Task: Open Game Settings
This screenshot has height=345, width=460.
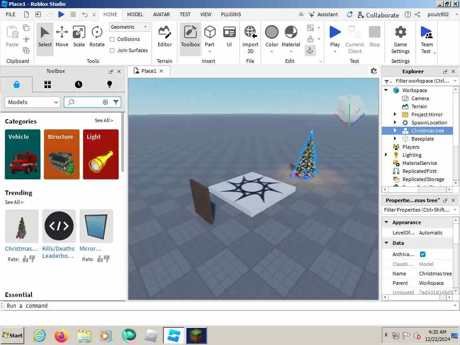Action: pos(400,40)
